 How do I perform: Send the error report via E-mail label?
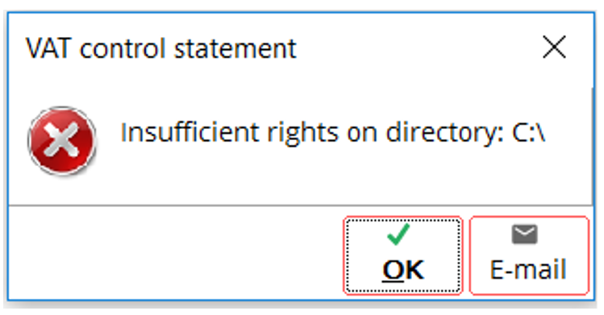pos(528,269)
